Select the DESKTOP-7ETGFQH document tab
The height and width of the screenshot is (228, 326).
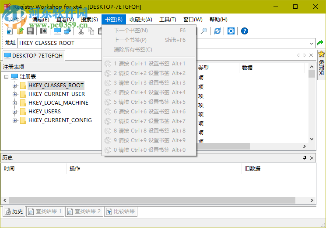tap(34, 55)
